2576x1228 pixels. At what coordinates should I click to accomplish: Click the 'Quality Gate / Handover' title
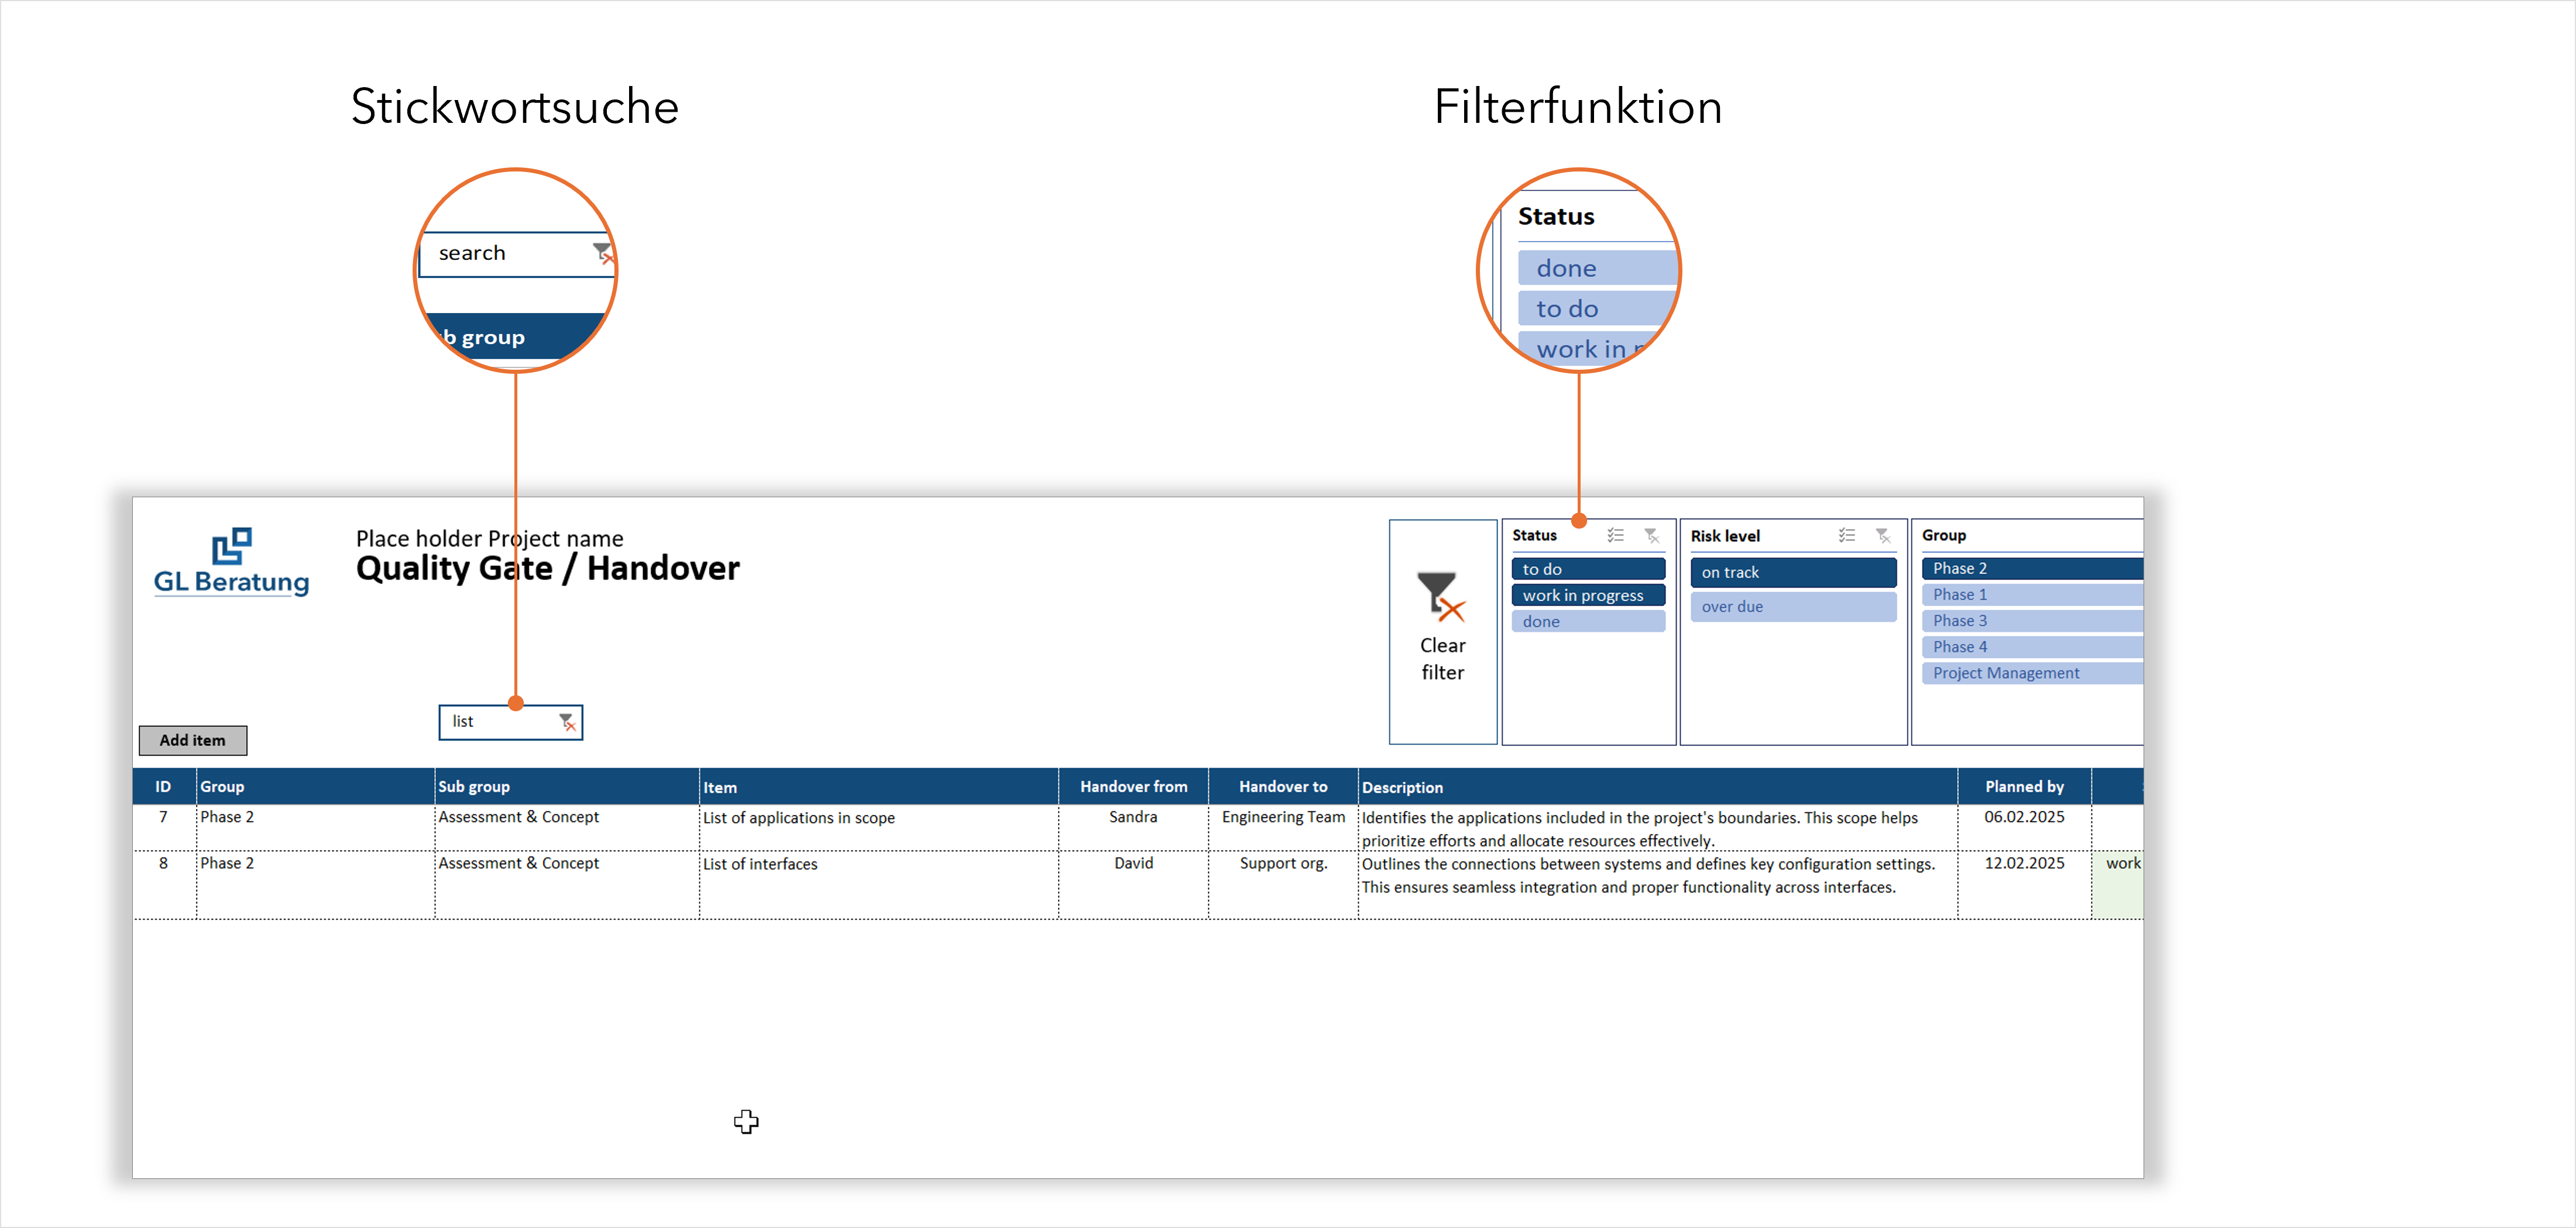tap(547, 568)
